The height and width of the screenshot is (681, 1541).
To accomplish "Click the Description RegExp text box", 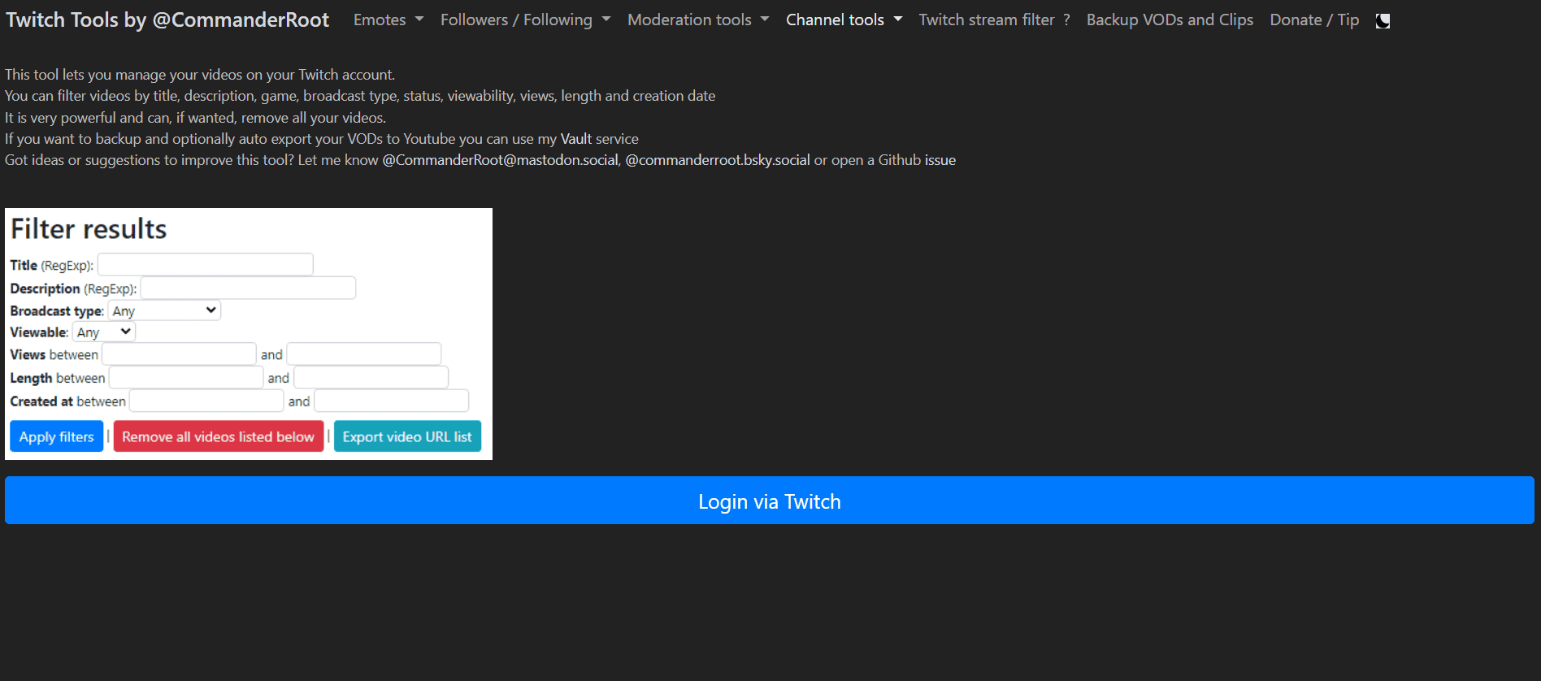I will (x=248, y=288).
